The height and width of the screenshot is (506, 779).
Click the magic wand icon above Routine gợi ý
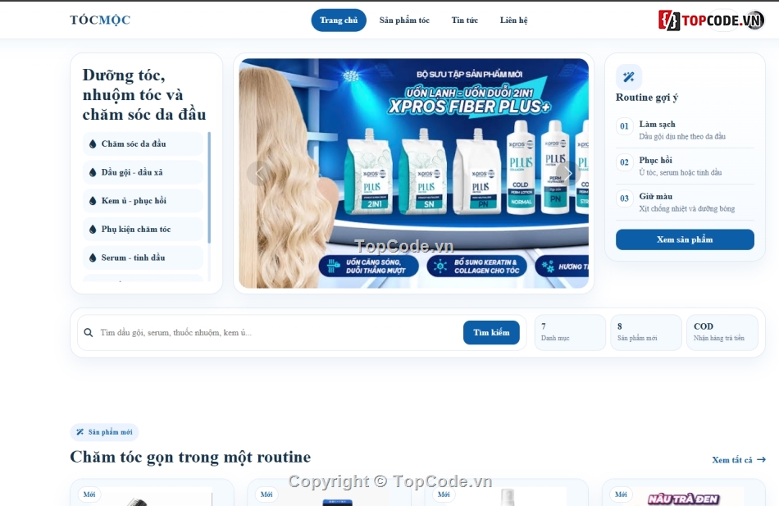628,77
